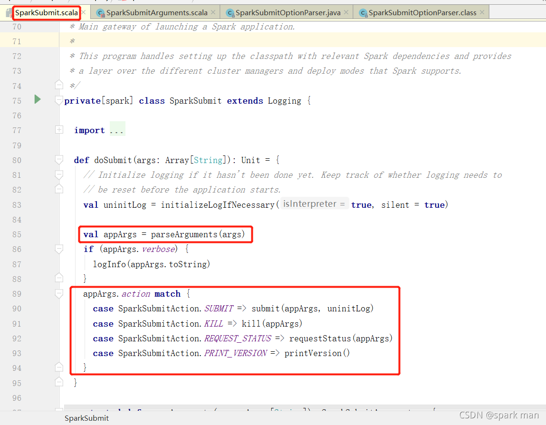Collapse the match block fold at line 89
The height and width of the screenshot is (425, 546).
pos(59,294)
